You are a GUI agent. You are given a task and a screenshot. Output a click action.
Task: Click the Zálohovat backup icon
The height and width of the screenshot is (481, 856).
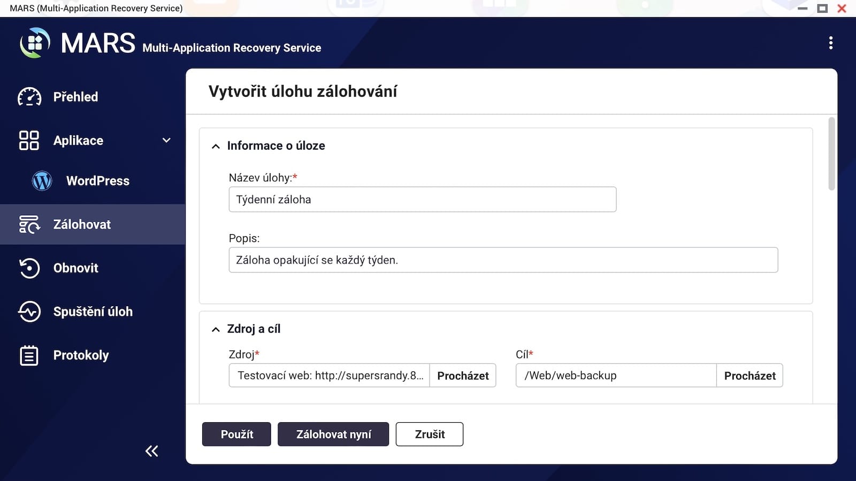coord(29,224)
